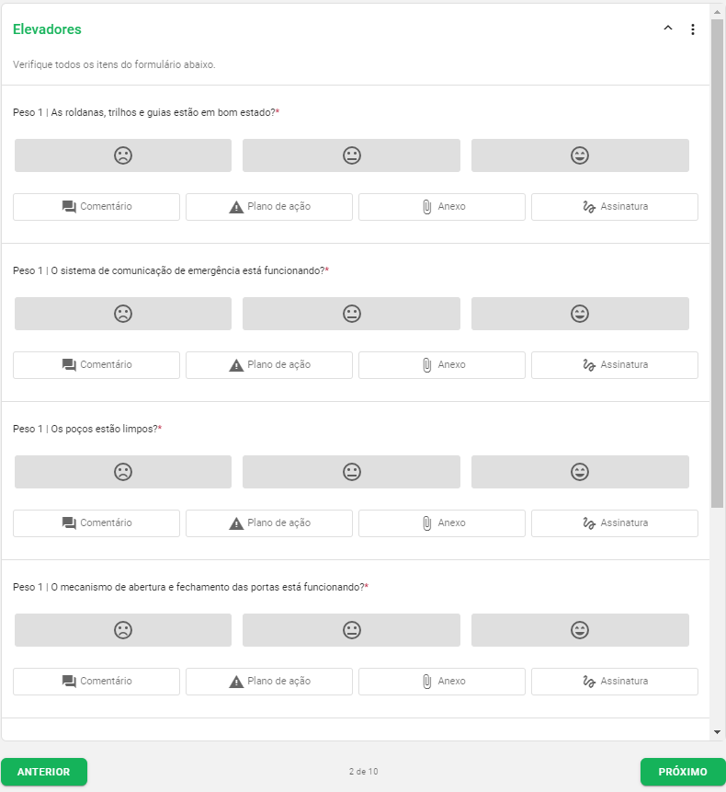This screenshot has width=726, height=792.
Task: Open the Elevadores three-dot options menu
Action: coord(693,29)
